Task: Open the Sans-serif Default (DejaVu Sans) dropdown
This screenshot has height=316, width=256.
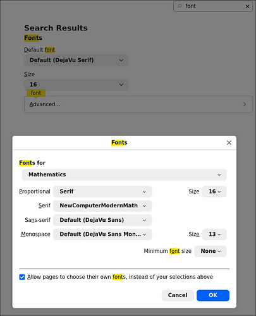Action: 102,220
